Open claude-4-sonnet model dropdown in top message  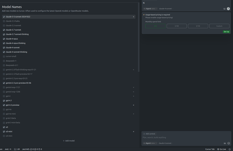(166, 9)
